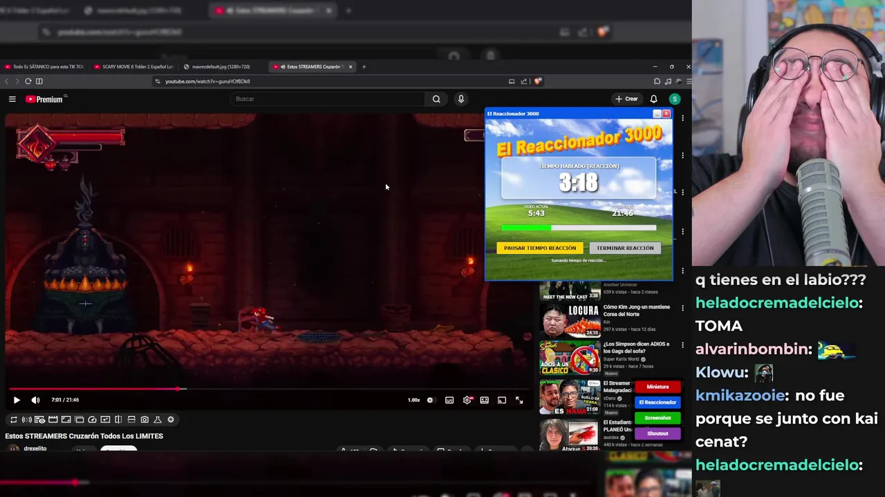Image resolution: width=885 pixels, height=497 pixels.
Task: Share the page from the address bar
Action: pyautogui.click(x=523, y=81)
